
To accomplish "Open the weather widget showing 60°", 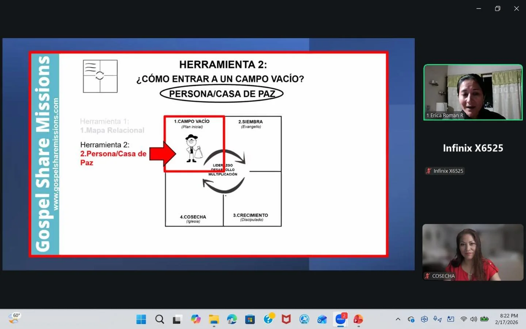I will [x=14, y=318].
